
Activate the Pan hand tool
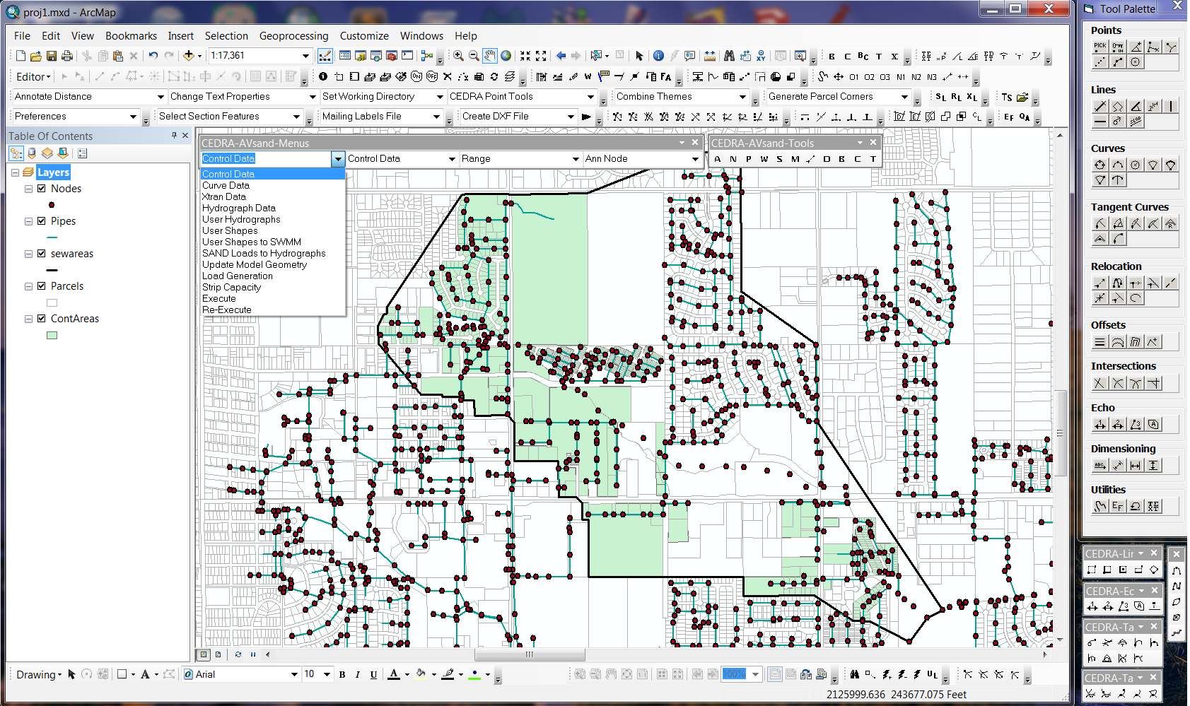tap(490, 56)
